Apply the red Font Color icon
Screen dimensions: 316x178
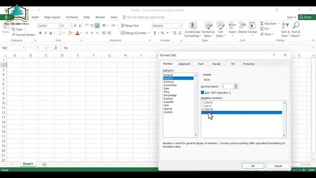coord(78,33)
